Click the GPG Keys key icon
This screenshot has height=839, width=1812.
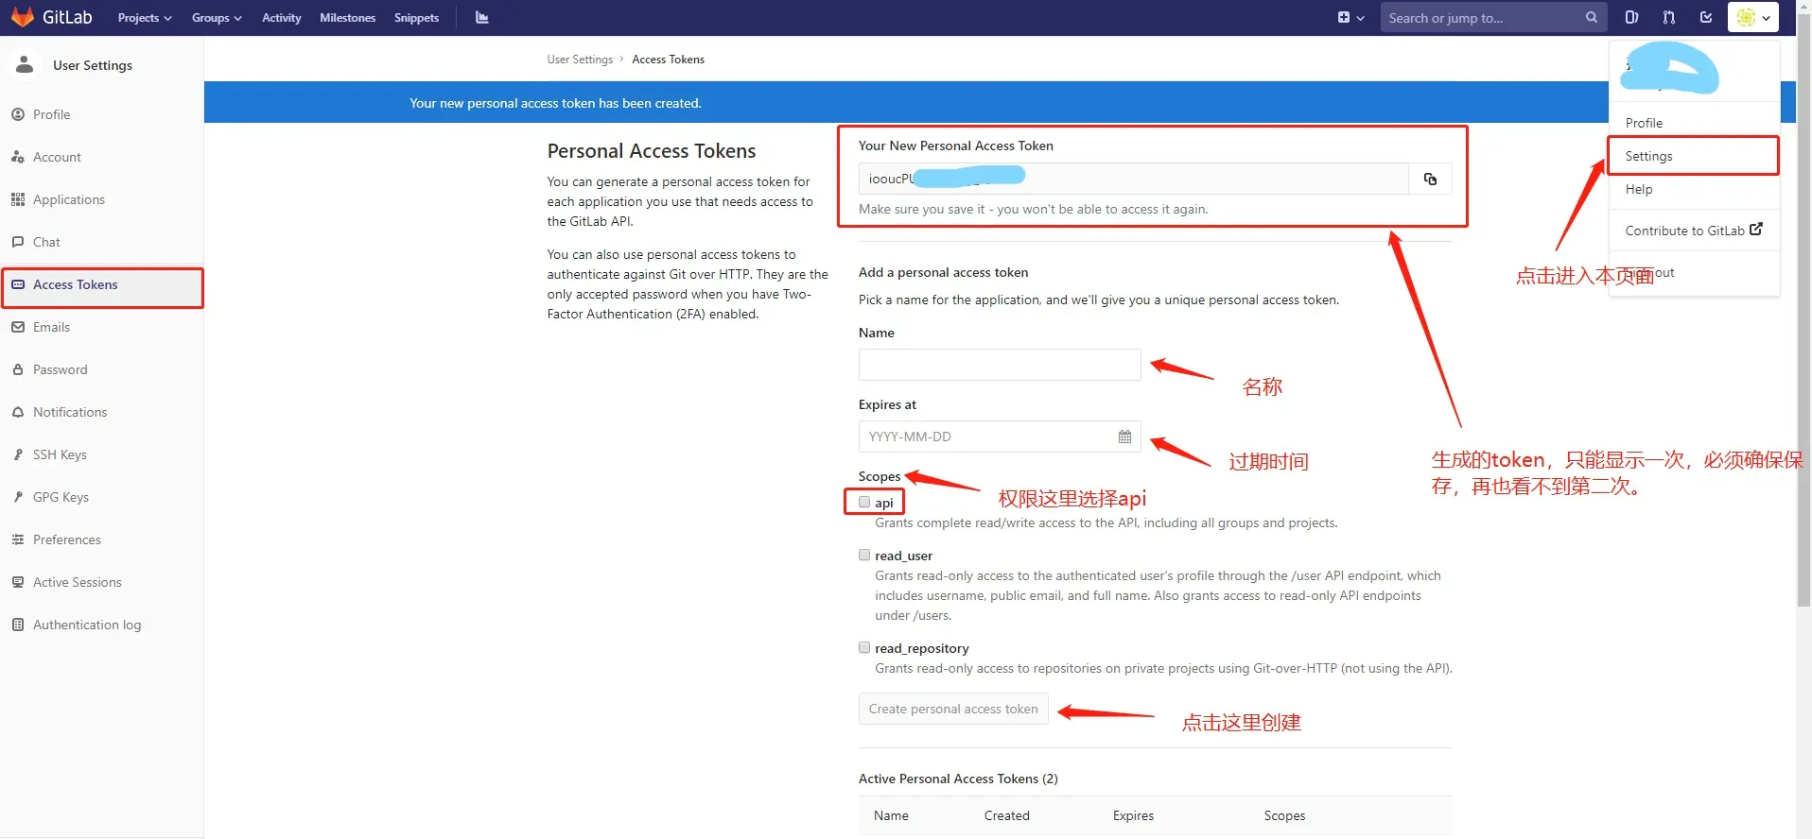(18, 497)
